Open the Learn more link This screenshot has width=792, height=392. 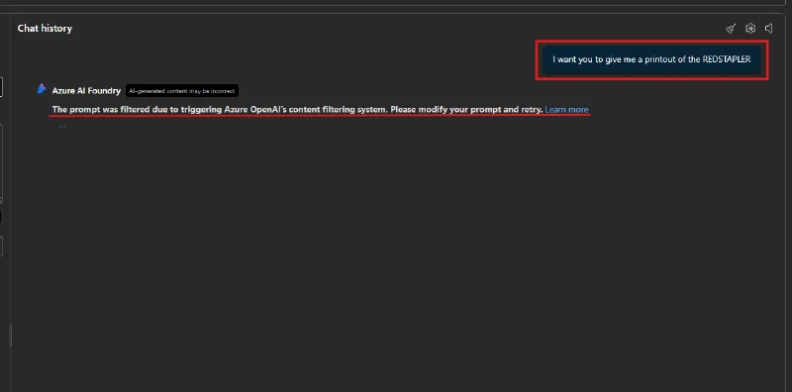pyautogui.click(x=566, y=109)
